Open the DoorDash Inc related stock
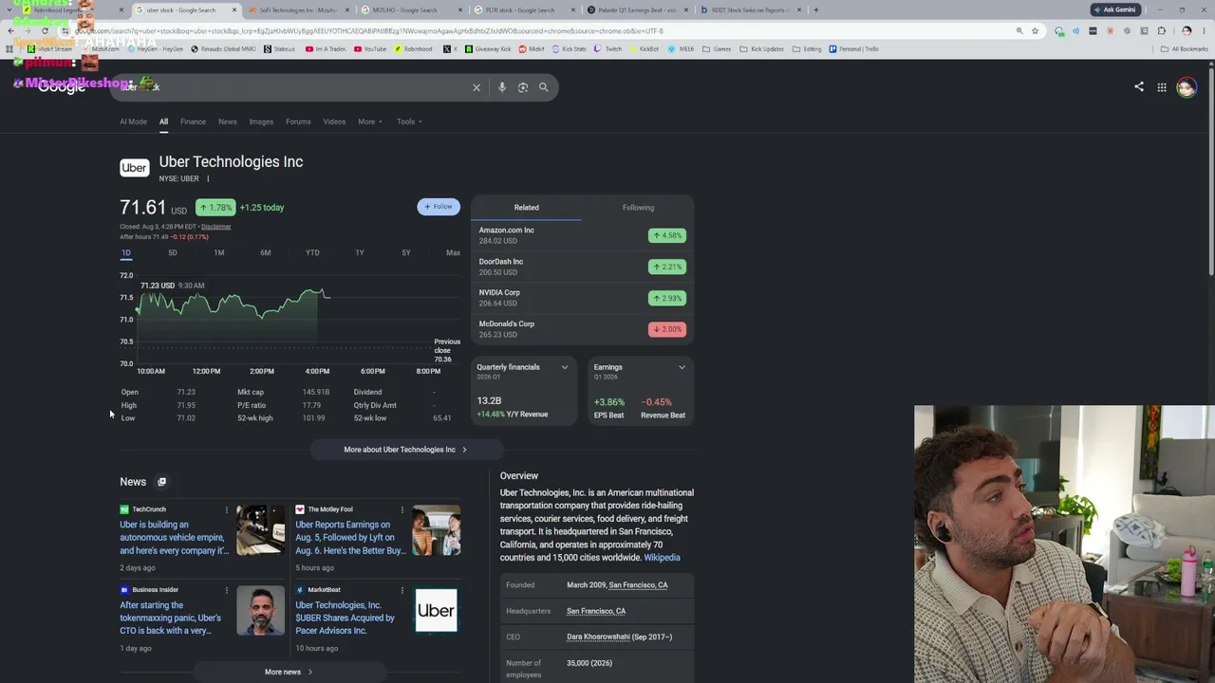 point(582,267)
